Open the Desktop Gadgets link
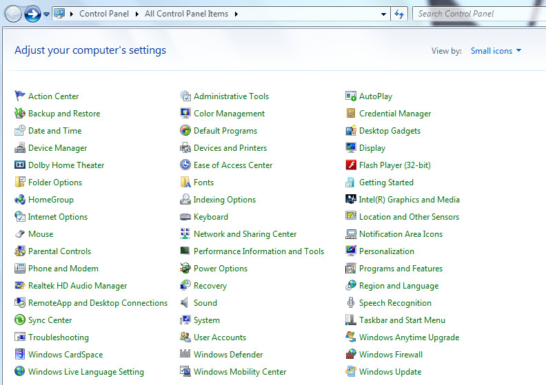This screenshot has width=546, height=385. pyautogui.click(x=390, y=131)
